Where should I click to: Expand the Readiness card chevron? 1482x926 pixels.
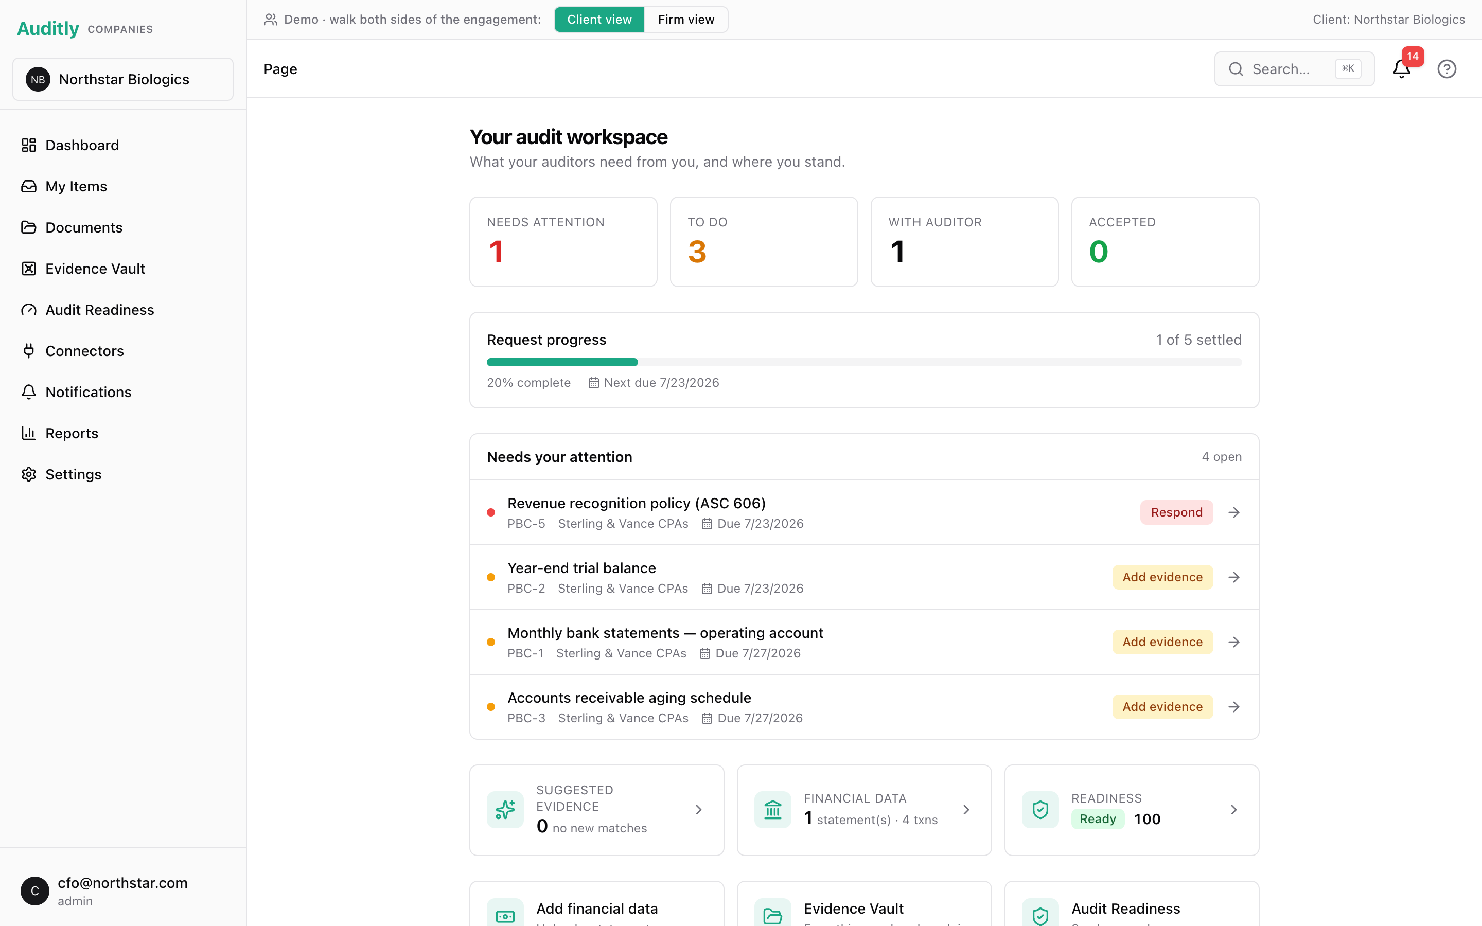(x=1234, y=810)
